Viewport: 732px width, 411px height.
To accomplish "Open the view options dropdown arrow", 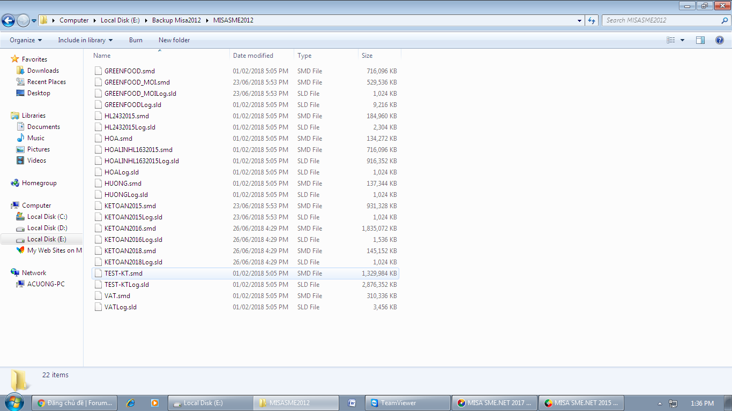I will pyautogui.click(x=682, y=40).
